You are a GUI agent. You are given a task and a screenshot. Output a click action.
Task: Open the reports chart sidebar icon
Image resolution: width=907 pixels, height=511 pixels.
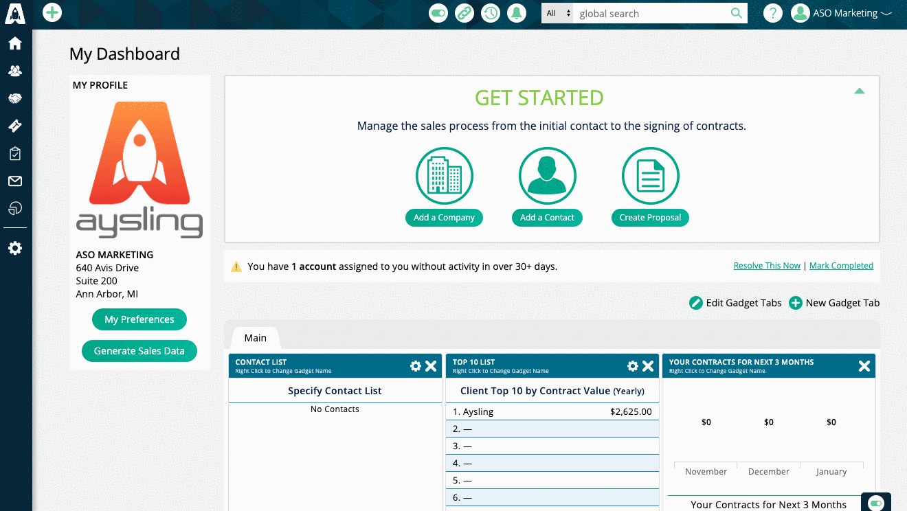(15, 208)
